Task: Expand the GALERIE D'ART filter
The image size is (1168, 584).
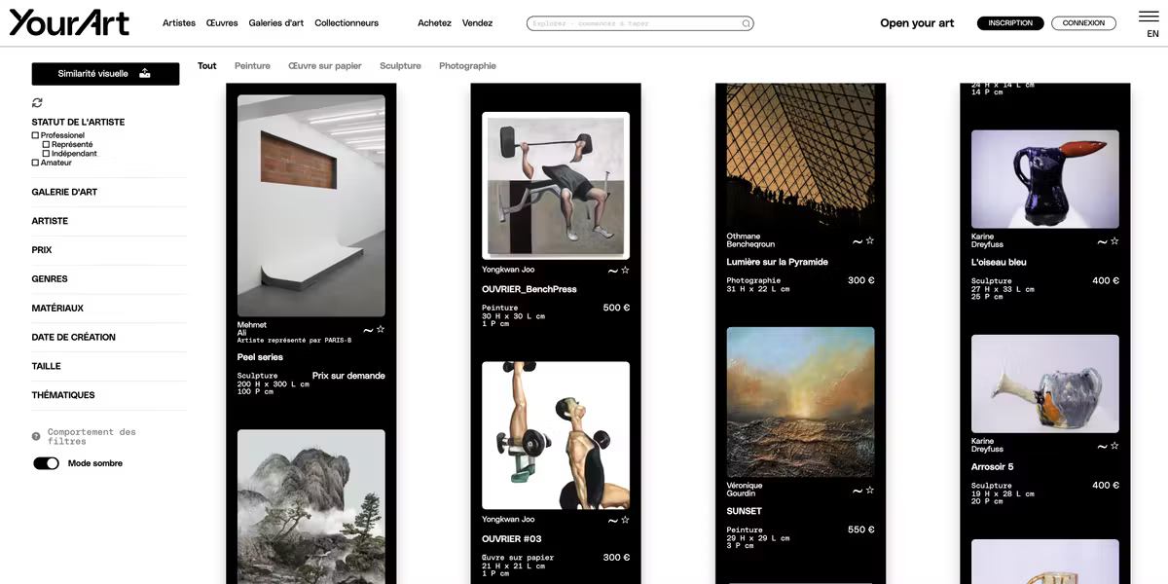Action: click(64, 192)
